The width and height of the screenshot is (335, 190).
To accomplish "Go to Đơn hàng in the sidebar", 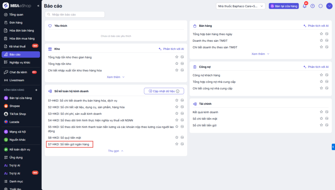I will (16, 23).
